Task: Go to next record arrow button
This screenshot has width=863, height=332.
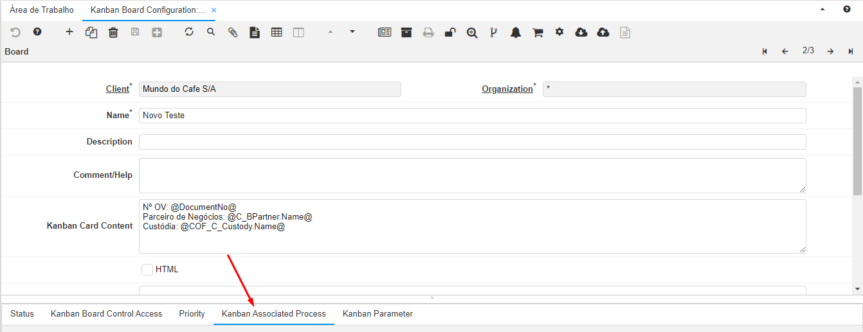Action: point(830,51)
